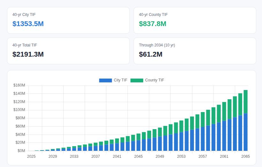This screenshot has height=167, width=262.
Task: Click the $0M y-axis label
Action: tap(21, 151)
